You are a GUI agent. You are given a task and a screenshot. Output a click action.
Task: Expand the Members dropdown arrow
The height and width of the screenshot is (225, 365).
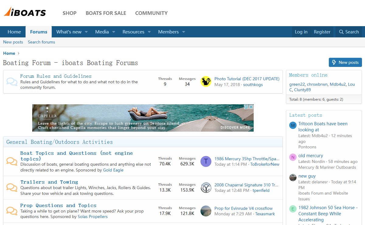(183, 32)
